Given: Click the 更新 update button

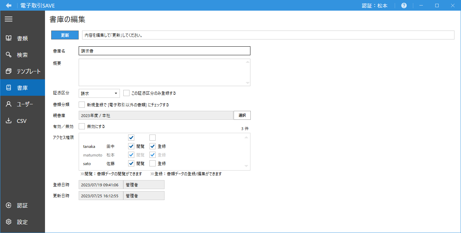Looking at the screenshot, I should 65,35.
